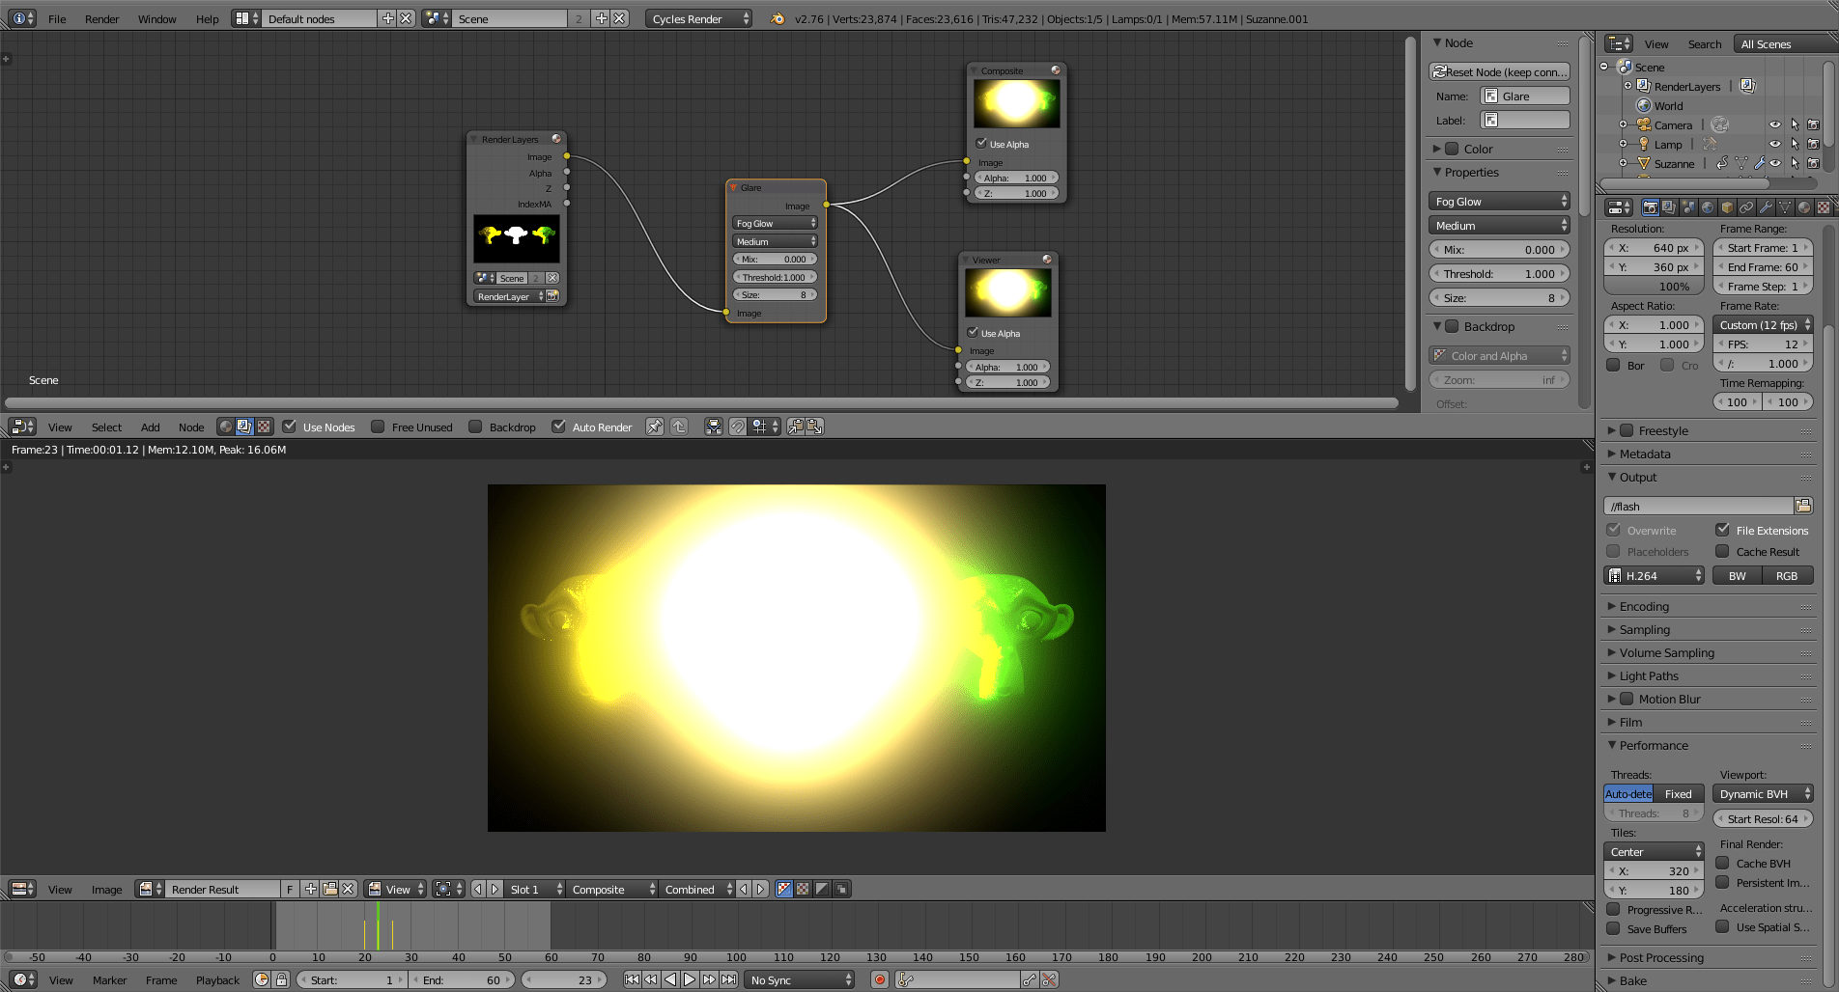Expand the Light Paths panel
This screenshot has width=1839, height=992.
[x=1649, y=675]
